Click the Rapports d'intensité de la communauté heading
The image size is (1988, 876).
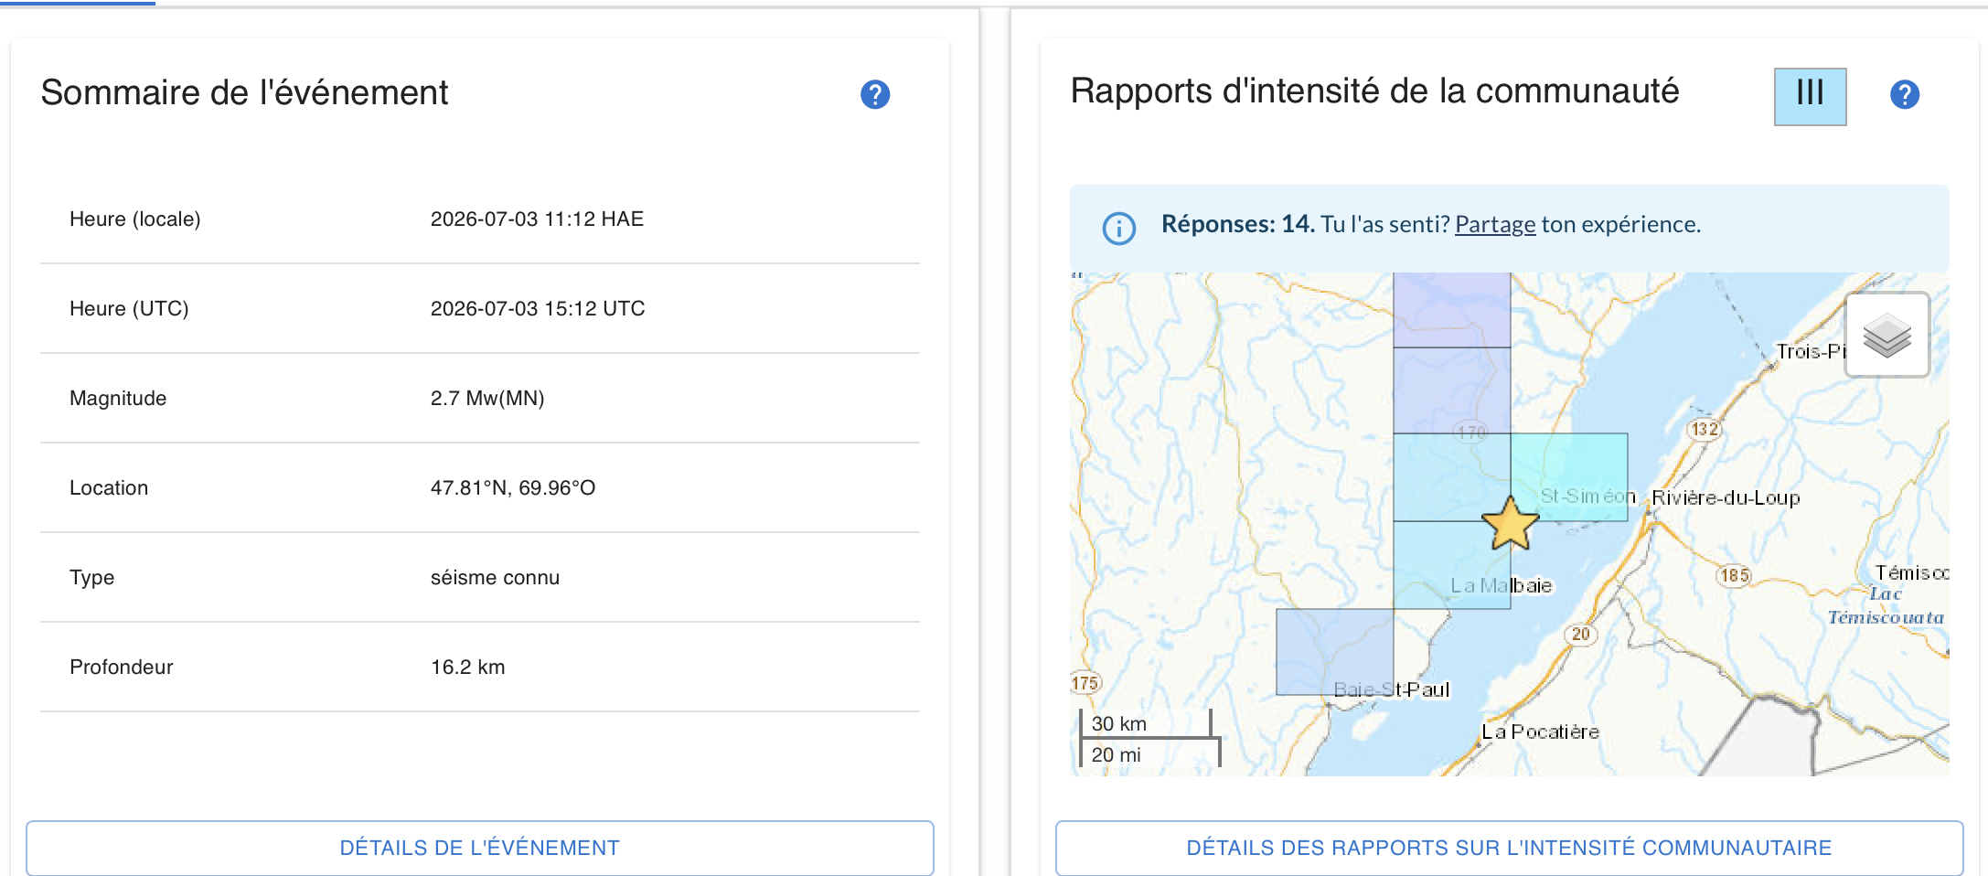(x=1374, y=91)
